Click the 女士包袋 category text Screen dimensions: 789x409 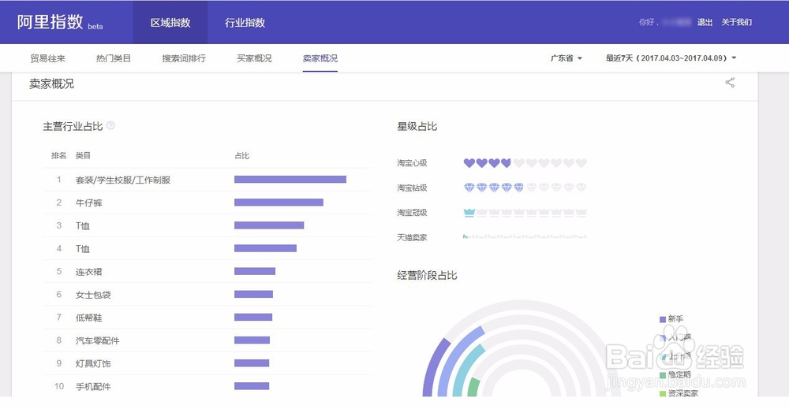coord(93,295)
